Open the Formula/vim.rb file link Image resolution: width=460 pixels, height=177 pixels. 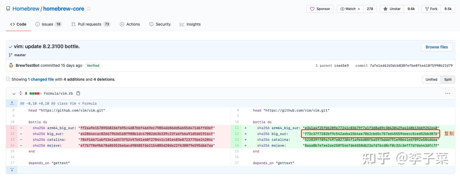pos(58,94)
